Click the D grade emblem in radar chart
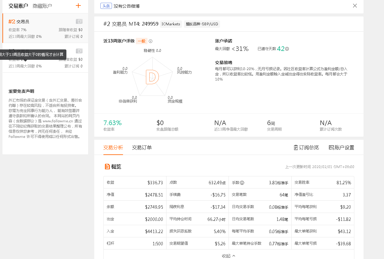This screenshot has width=384, height=259. [152, 77]
